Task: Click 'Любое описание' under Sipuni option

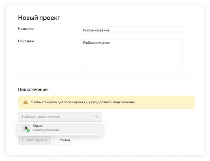Action: 46,130
